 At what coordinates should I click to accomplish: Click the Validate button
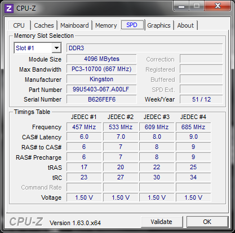pyautogui.click(x=162, y=222)
